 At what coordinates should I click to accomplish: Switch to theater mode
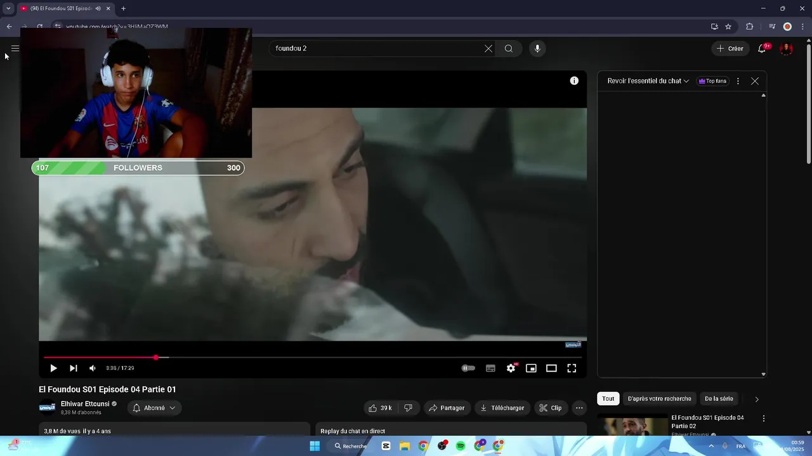(x=551, y=368)
